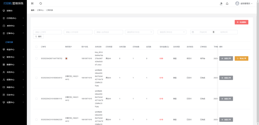
Task: Click the calendar icon in date range field
Action: point(193,32)
